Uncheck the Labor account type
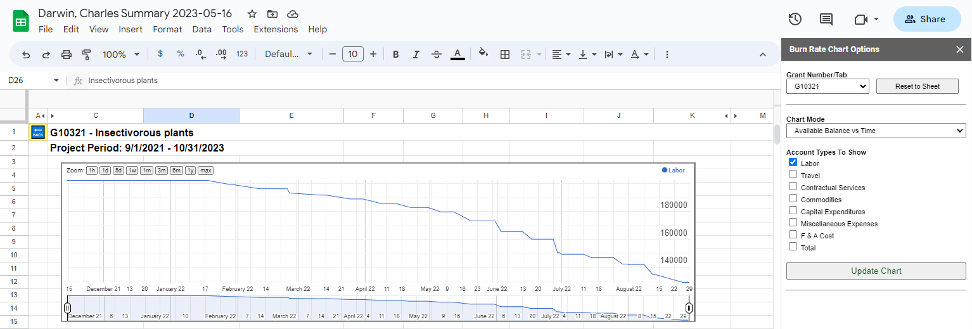This screenshot has width=972, height=329. pyautogui.click(x=793, y=162)
